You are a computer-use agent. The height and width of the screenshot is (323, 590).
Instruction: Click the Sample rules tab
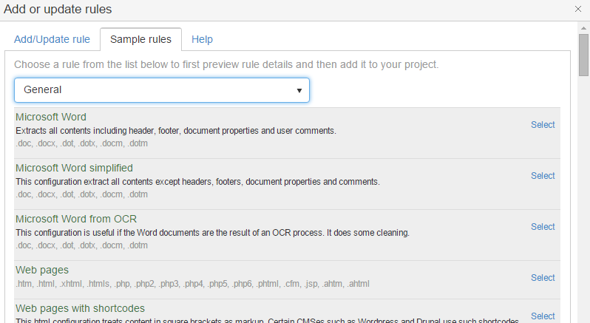coord(140,39)
